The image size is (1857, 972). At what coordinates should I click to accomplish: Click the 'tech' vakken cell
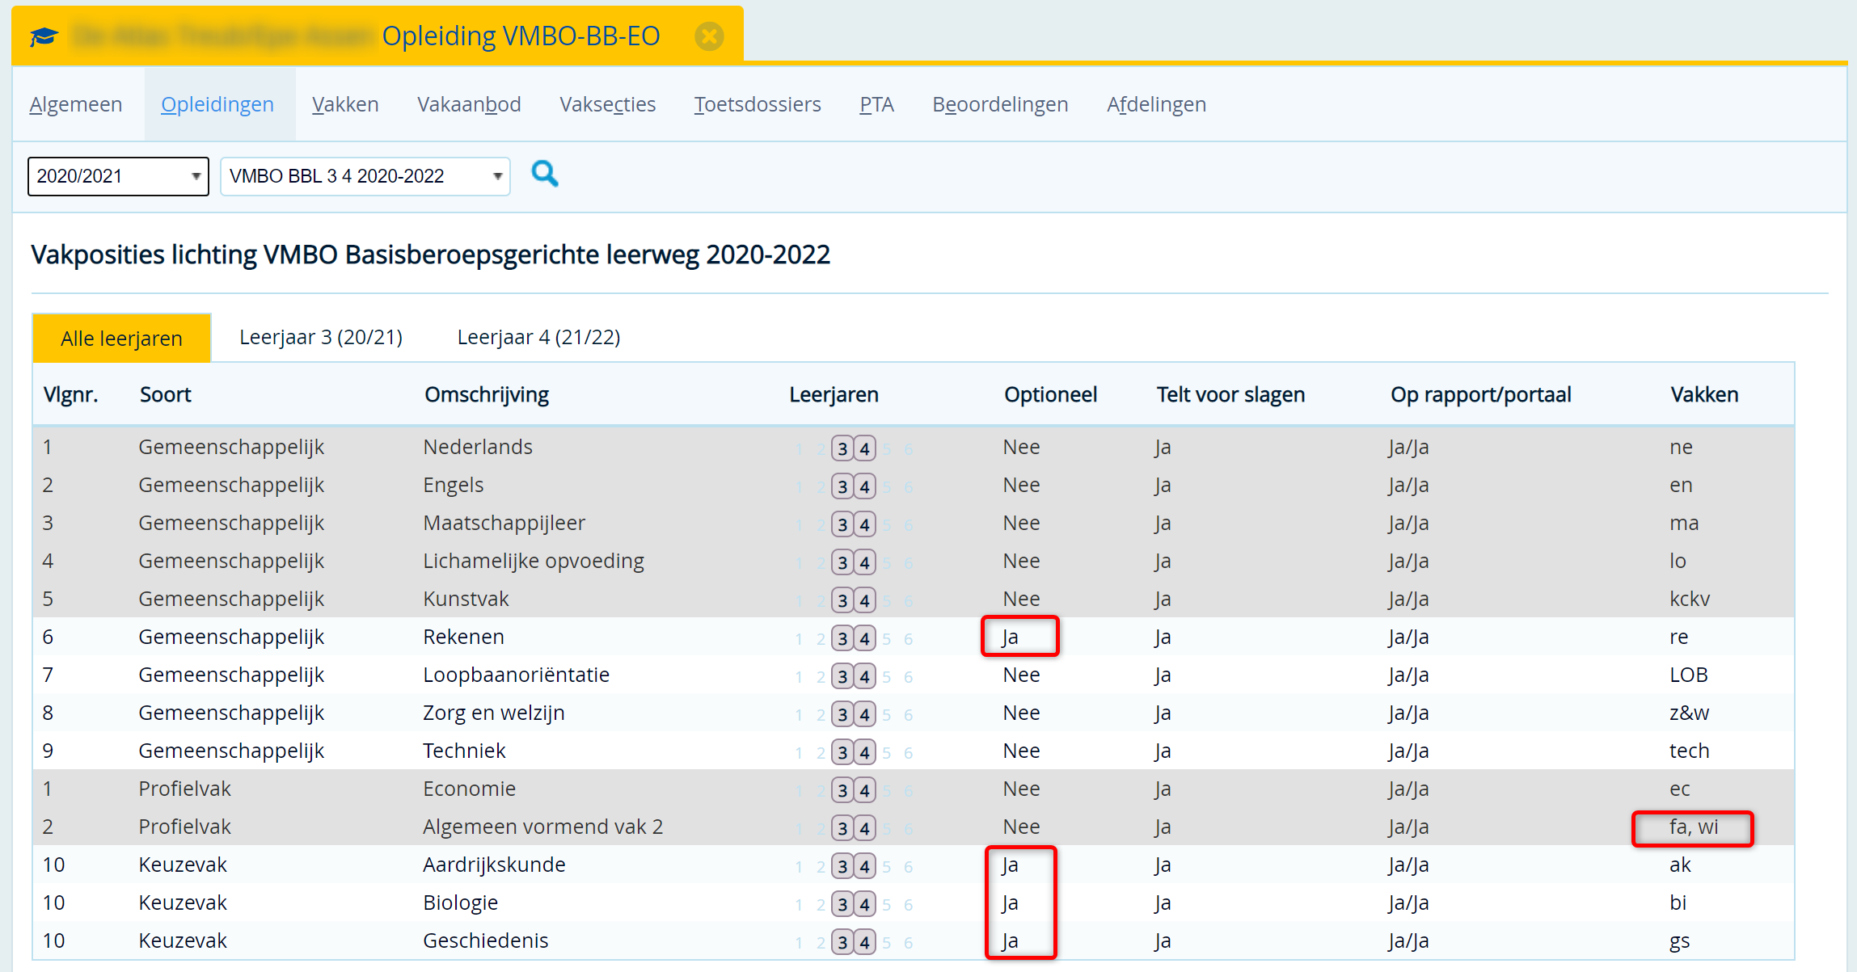1690,751
